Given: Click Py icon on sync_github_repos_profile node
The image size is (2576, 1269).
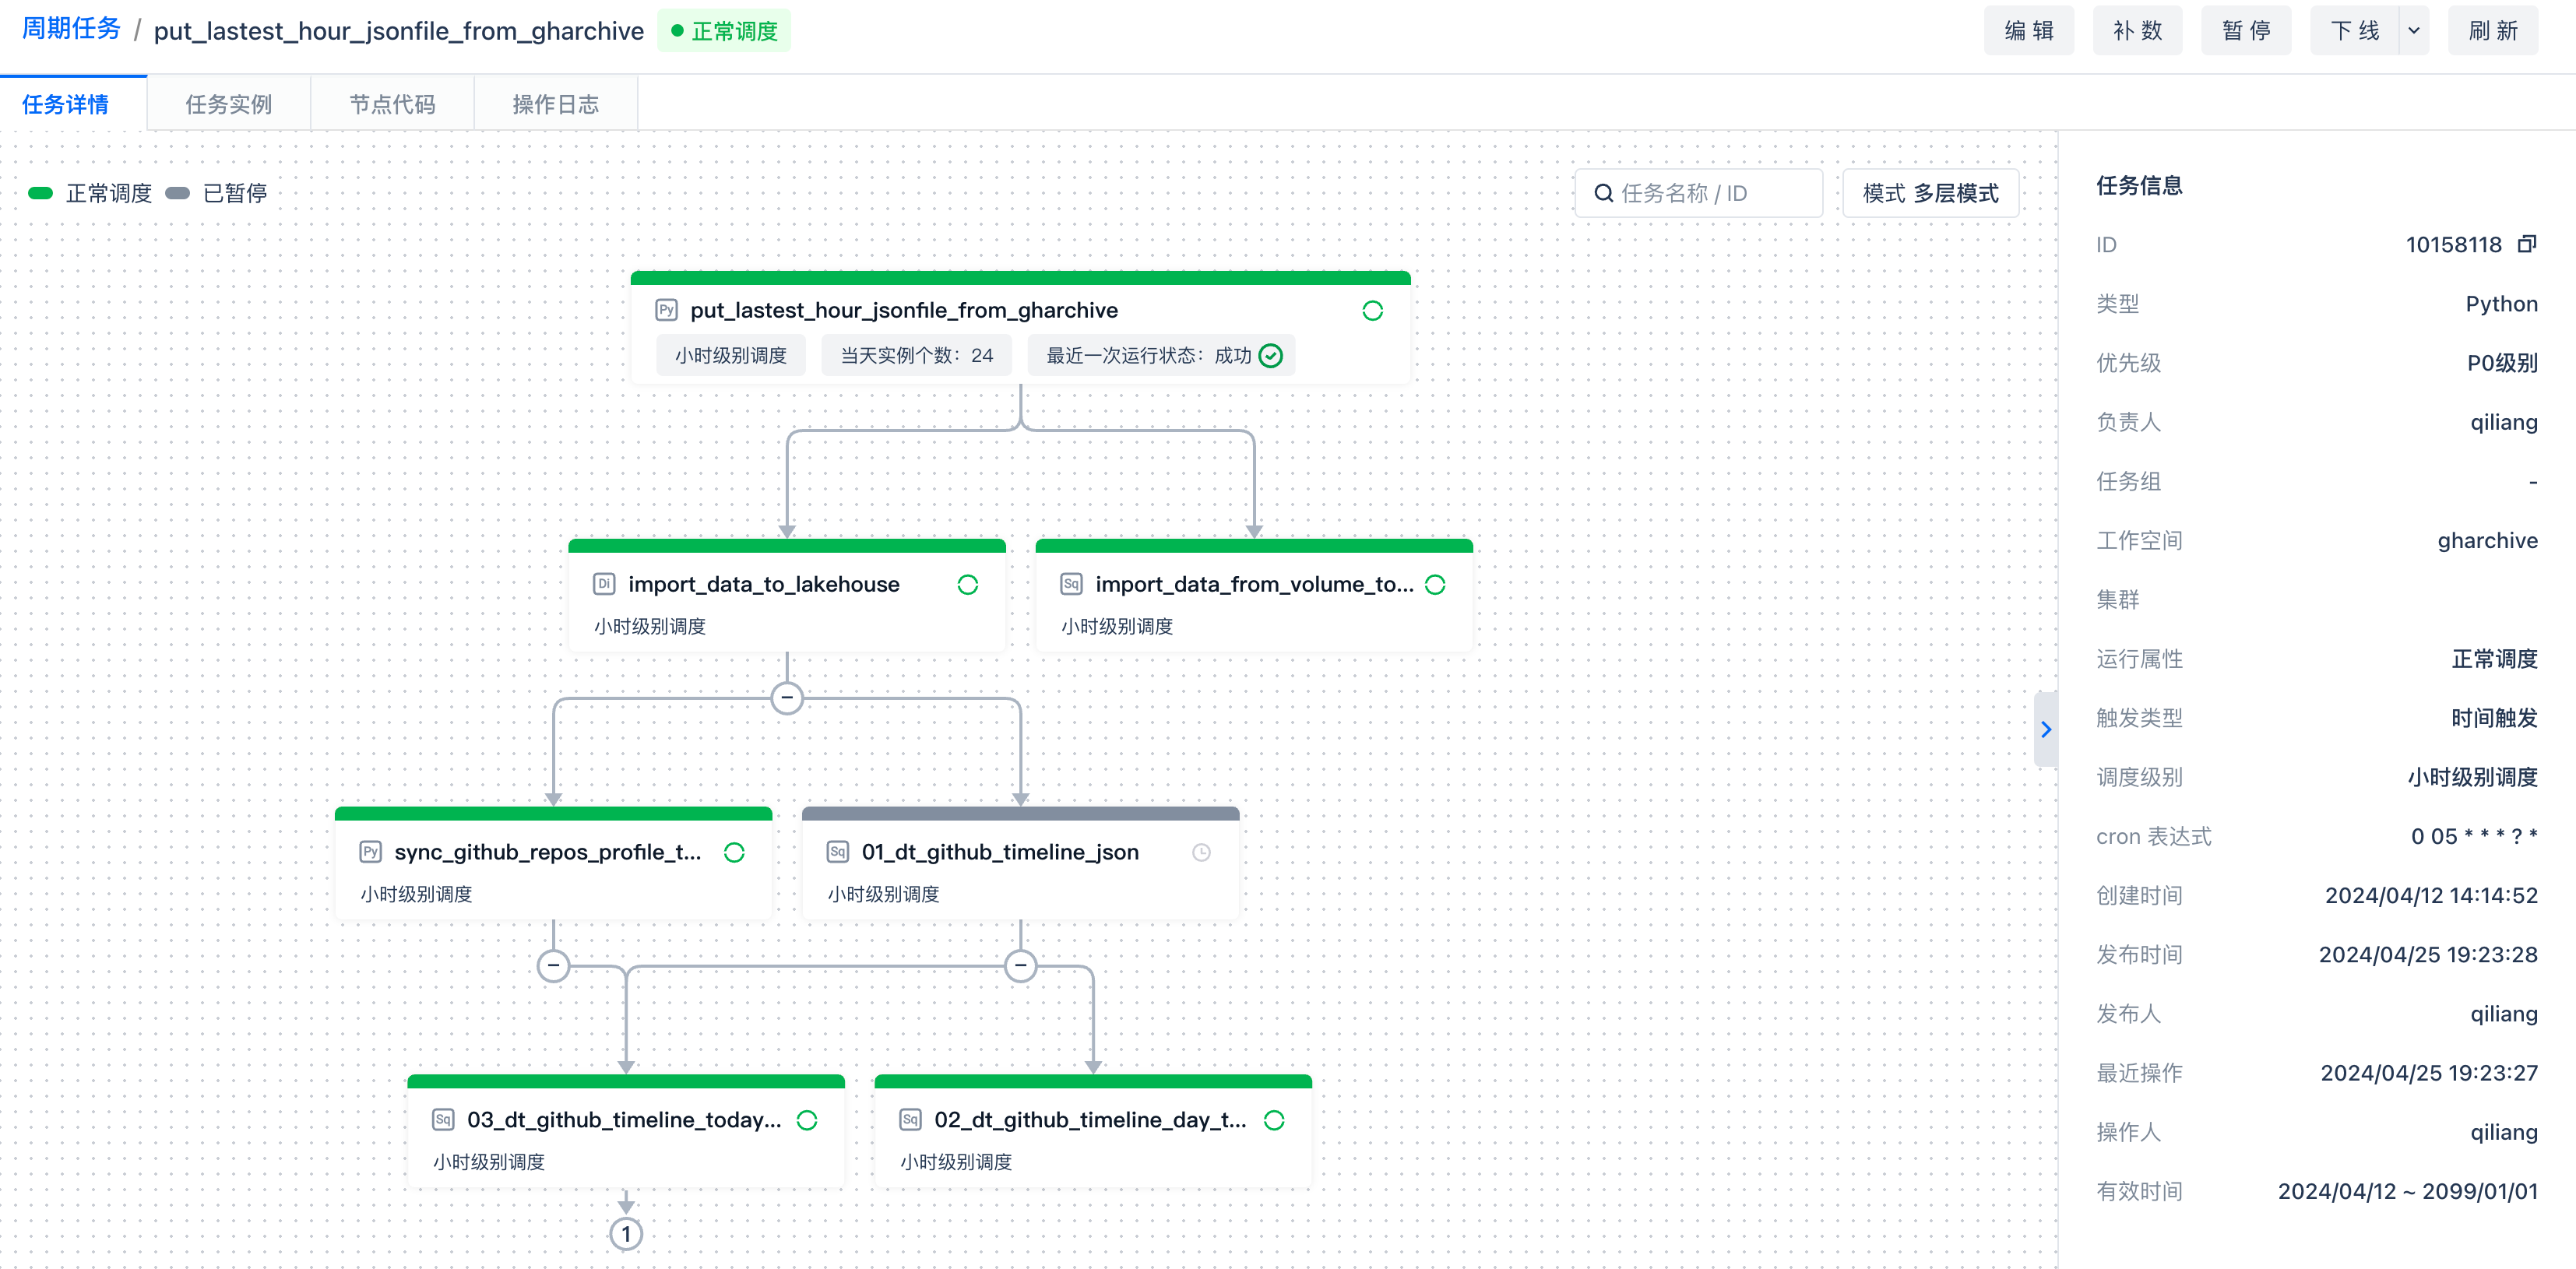Looking at the screenshot, I should [370, 852].
